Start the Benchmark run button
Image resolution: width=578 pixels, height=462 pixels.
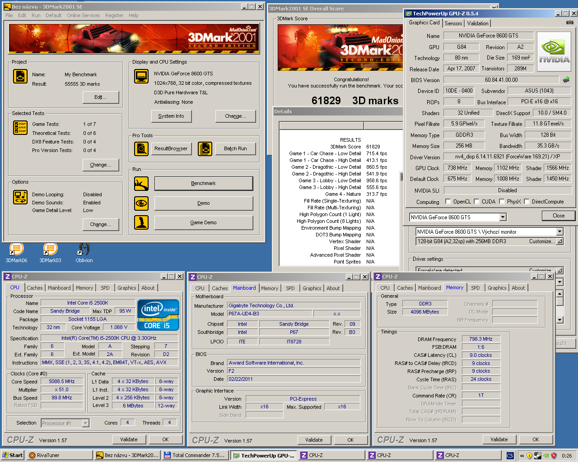(204, 184)
